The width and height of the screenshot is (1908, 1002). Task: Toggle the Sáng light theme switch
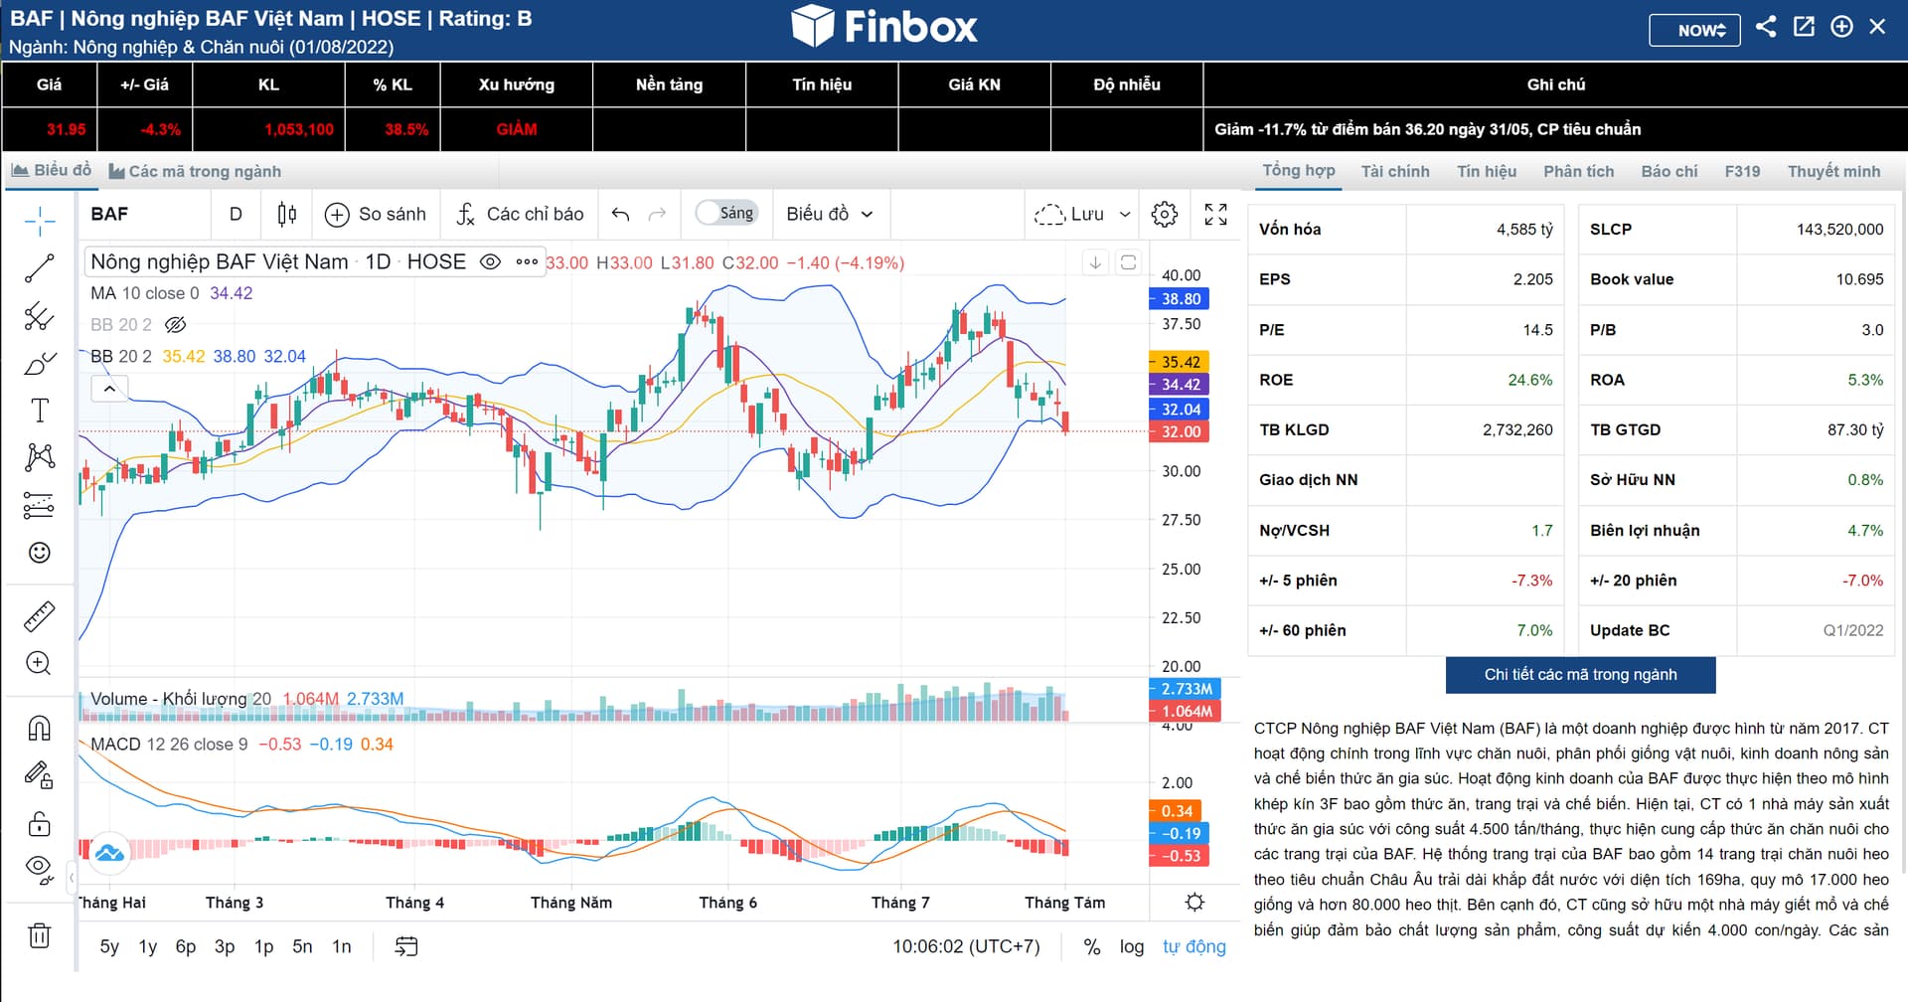click(x=726, y=213)
